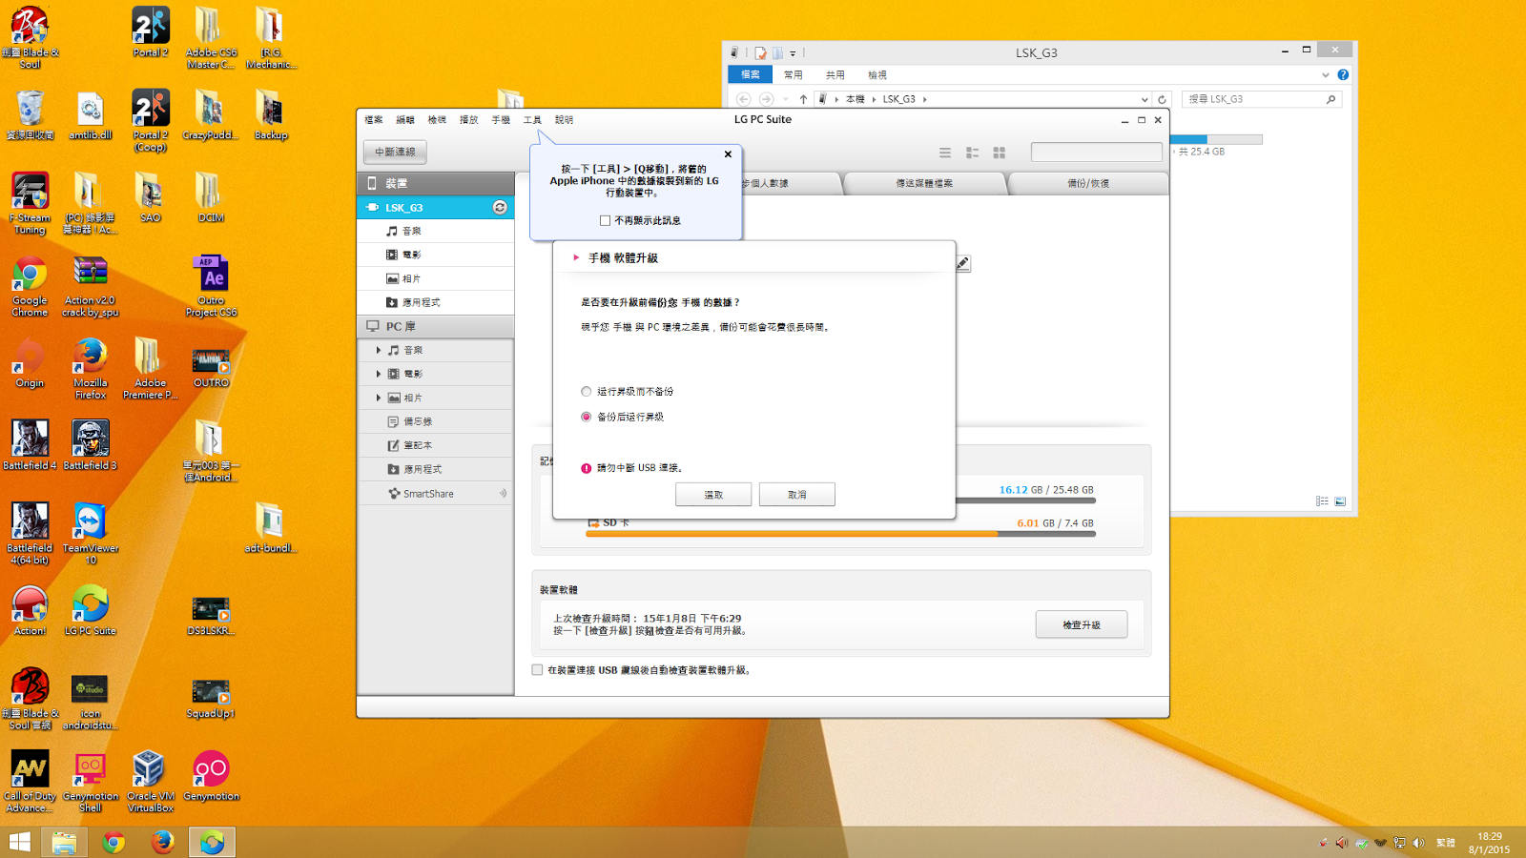This screenshot has height=858, width=1526.
Task: Expand SmartShare arrow on right
Action: point(503,494)
